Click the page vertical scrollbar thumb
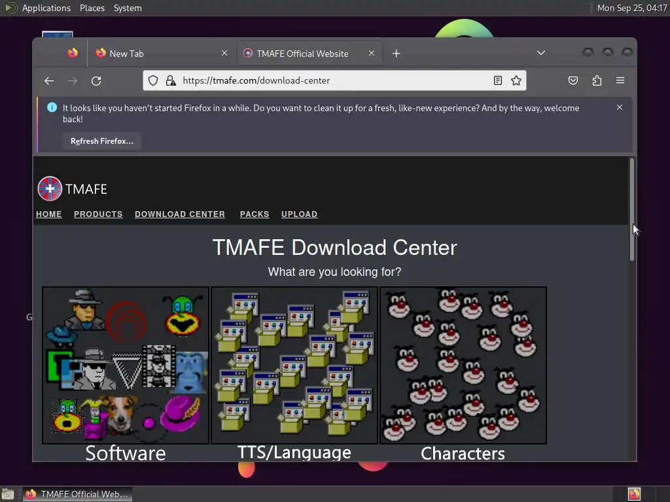The width and height of the screenshot is (670, 502). click(632, 209)
